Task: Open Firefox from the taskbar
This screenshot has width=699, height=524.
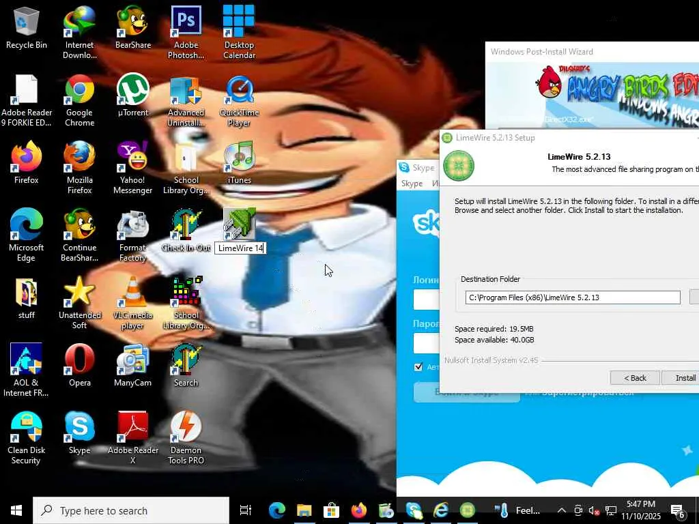Action: coord(358,510)
